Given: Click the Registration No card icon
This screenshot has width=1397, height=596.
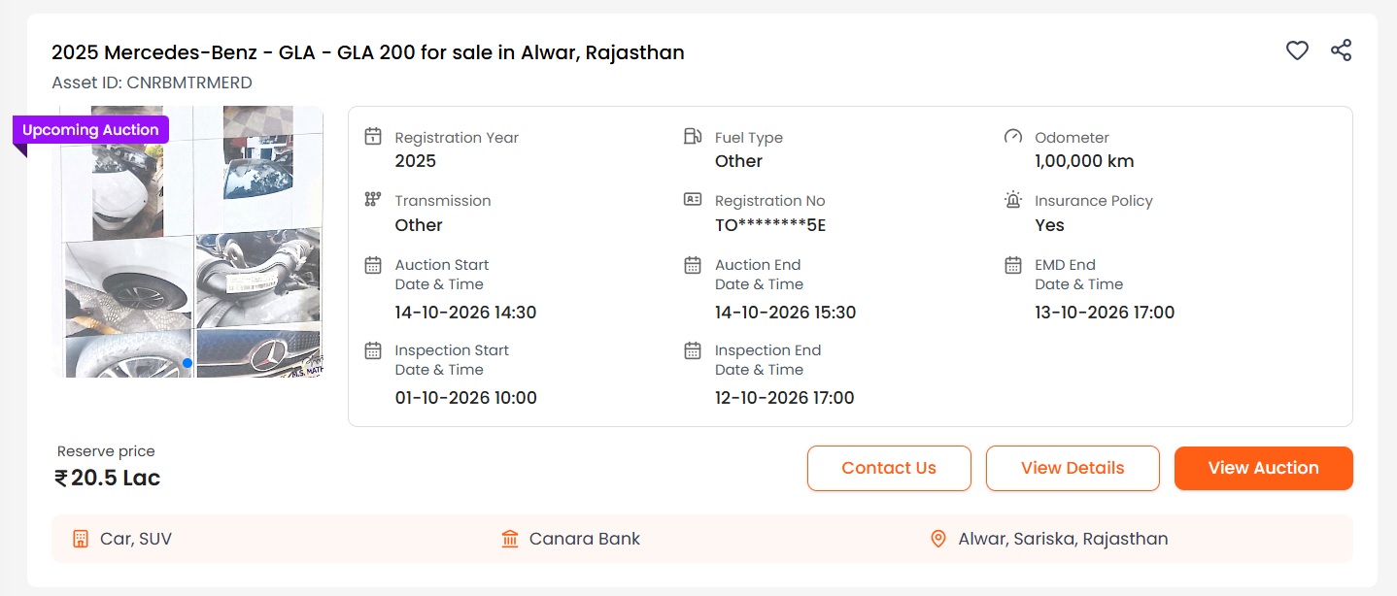Looking at the screenshot, I should pos(693,200).
